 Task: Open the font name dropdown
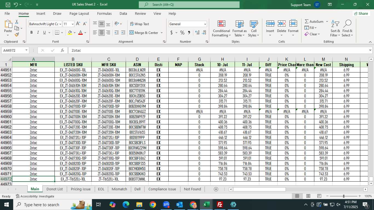[x=60, y=24]
